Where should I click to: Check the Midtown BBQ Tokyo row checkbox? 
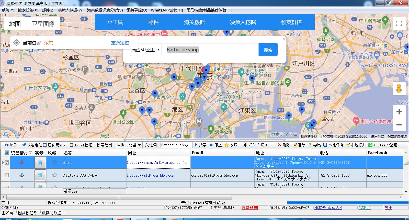click(7, 175)
